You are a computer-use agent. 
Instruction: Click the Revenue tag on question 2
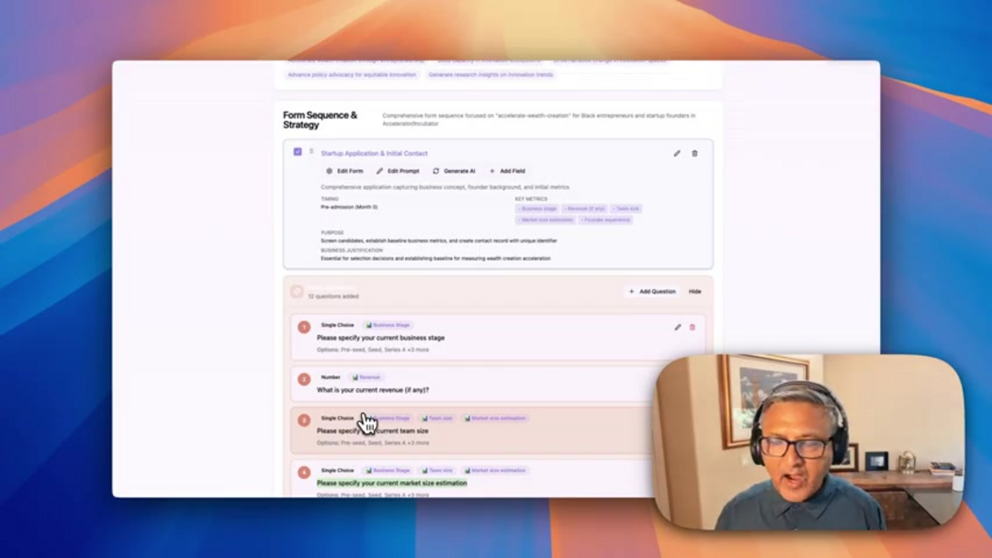point(366,377)
